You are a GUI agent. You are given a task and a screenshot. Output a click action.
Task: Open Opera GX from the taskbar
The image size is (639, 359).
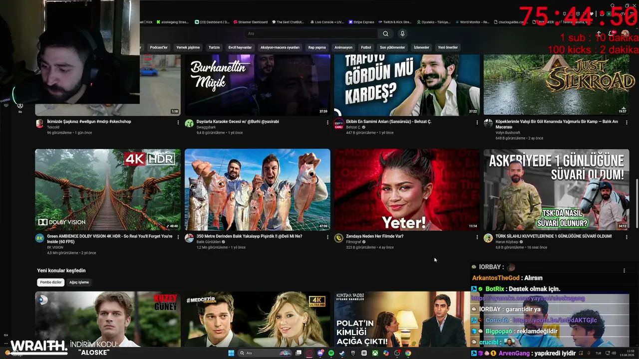pyautogui.click(x=310, y=353)
